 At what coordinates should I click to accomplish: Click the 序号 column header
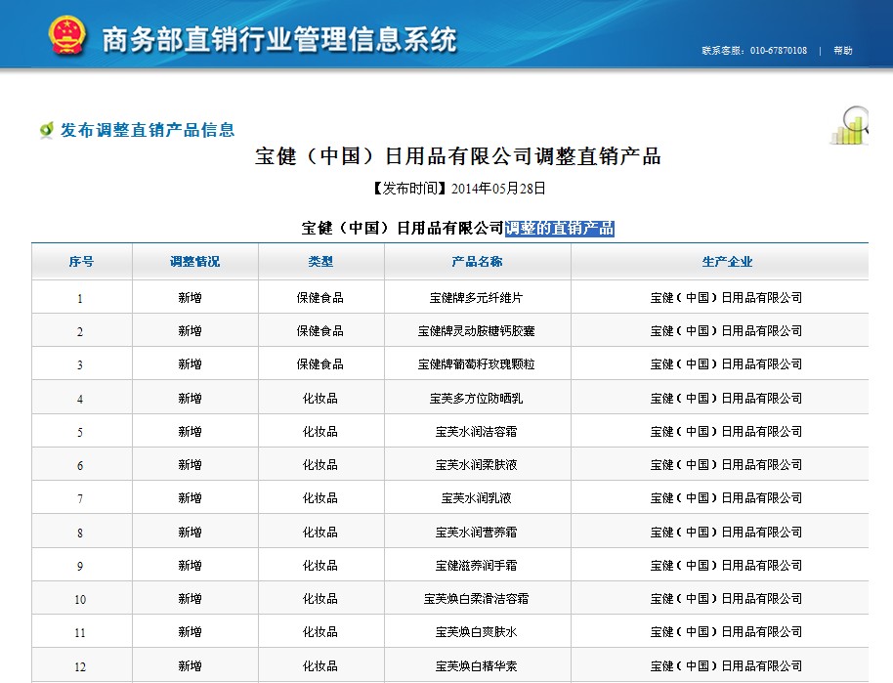click(81, 262)
